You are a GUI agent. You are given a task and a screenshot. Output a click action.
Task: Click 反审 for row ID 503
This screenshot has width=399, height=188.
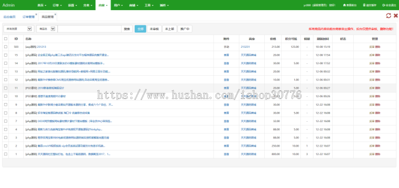[372, 47]
